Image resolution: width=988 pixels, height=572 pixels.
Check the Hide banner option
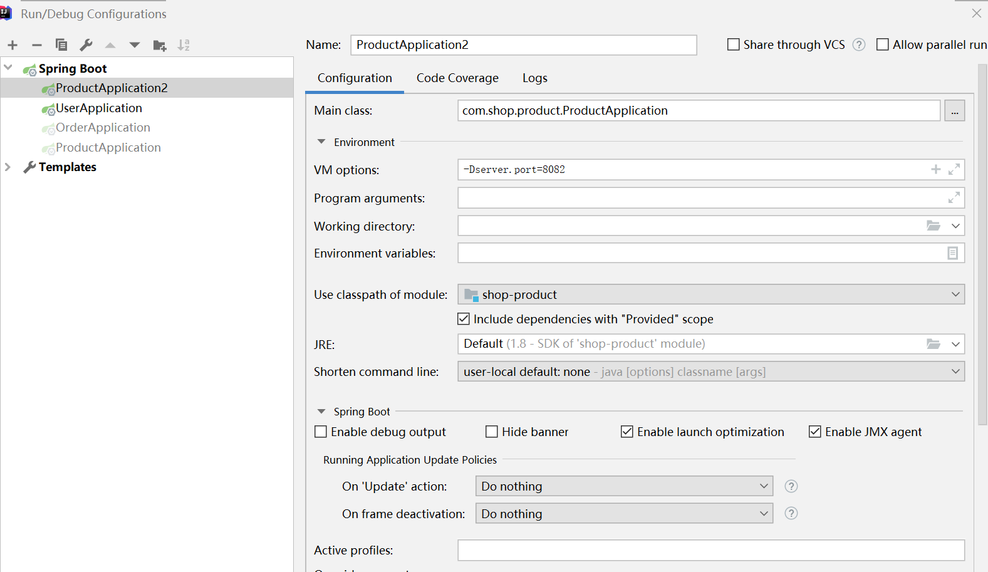pos(492,432)
